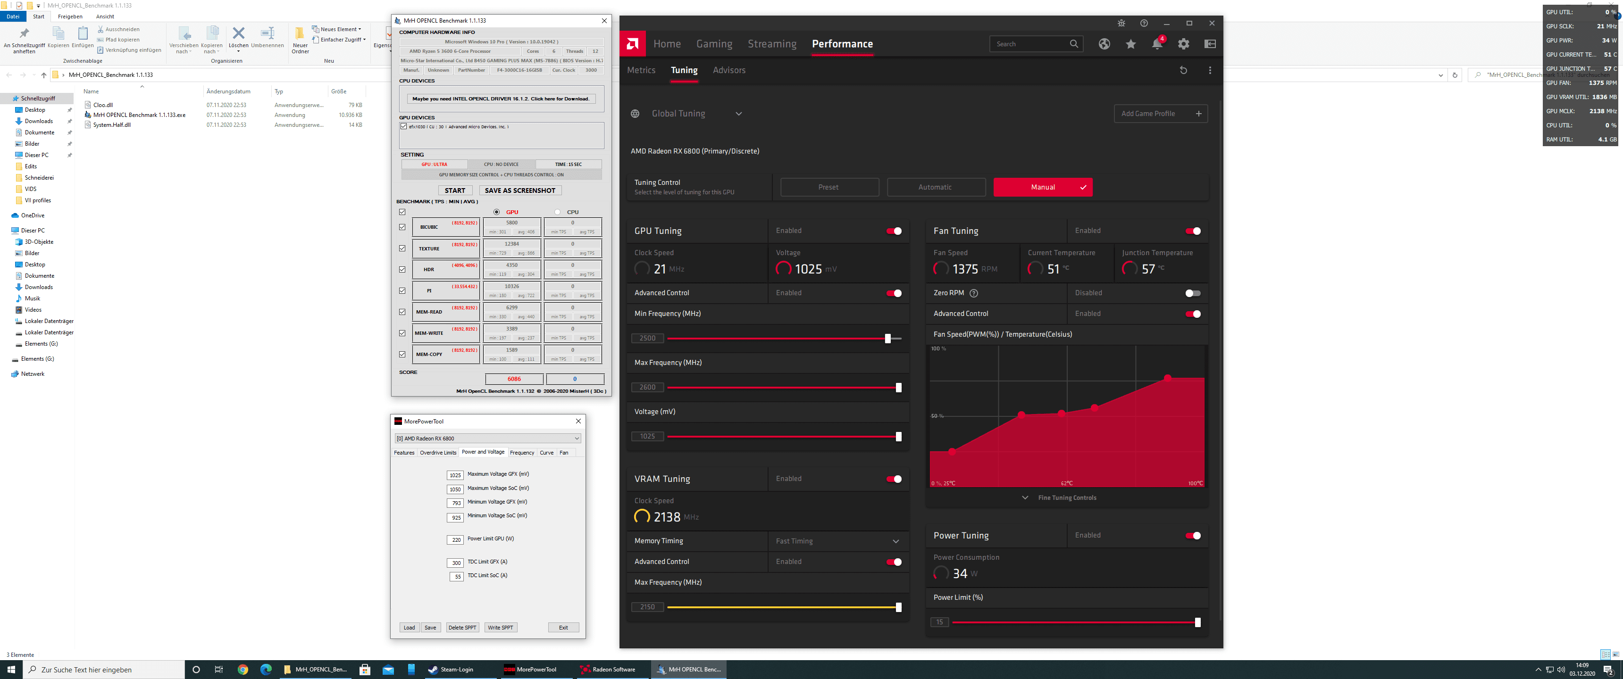Click the search magnifier icon in Radeon Software

pos(1074,43)
